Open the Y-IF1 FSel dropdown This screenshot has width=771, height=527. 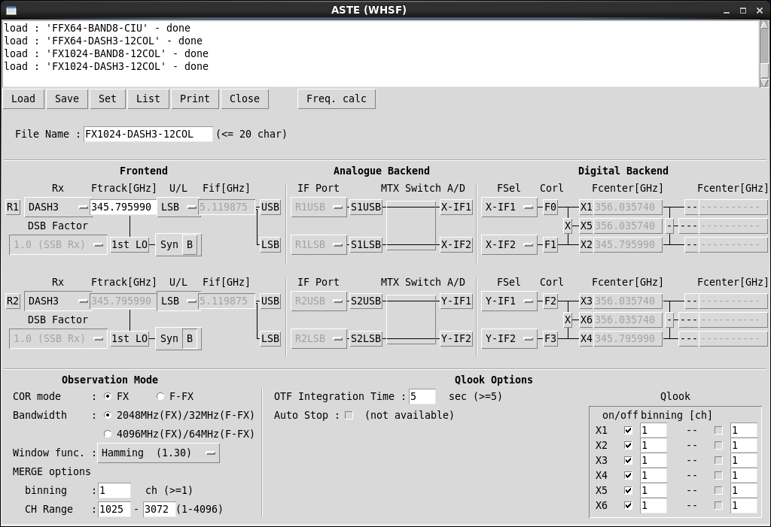[x=509, y=301]
